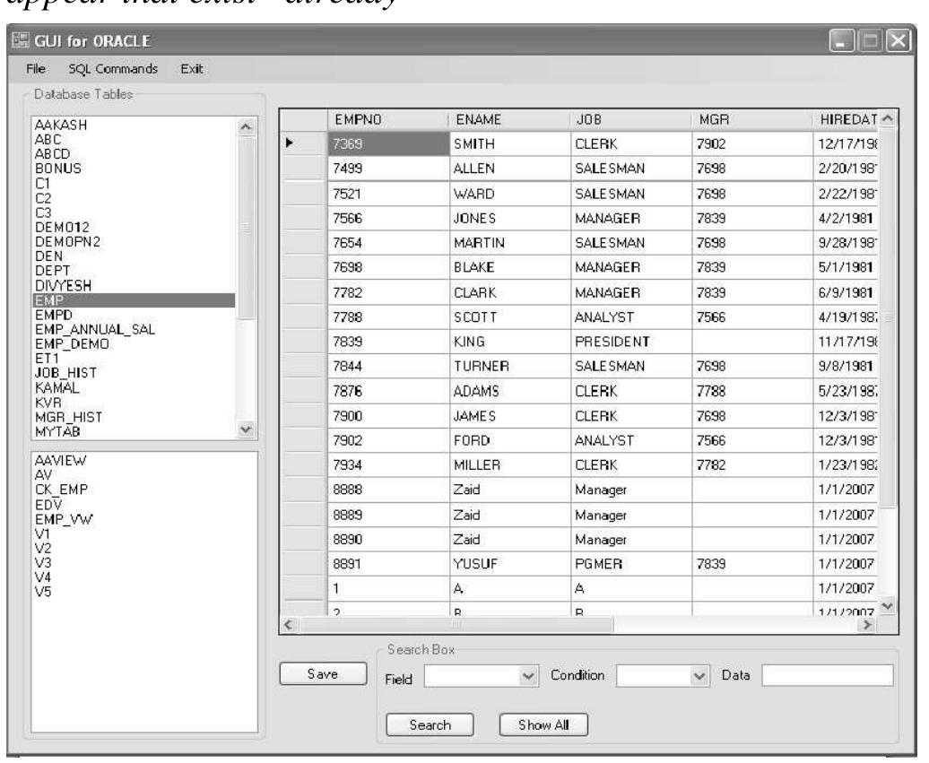The image size is (929, 763).
Task: Click the row selector arrow for 7369
Action: click(x=290, y=143)
